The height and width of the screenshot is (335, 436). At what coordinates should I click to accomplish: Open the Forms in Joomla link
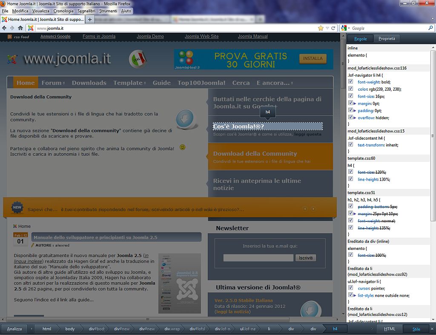tap(99, 37)
